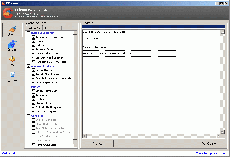This screenshot has height=157, width=230.
Task: Uncheck the Cookies option
Action: [x=34, y=41]
